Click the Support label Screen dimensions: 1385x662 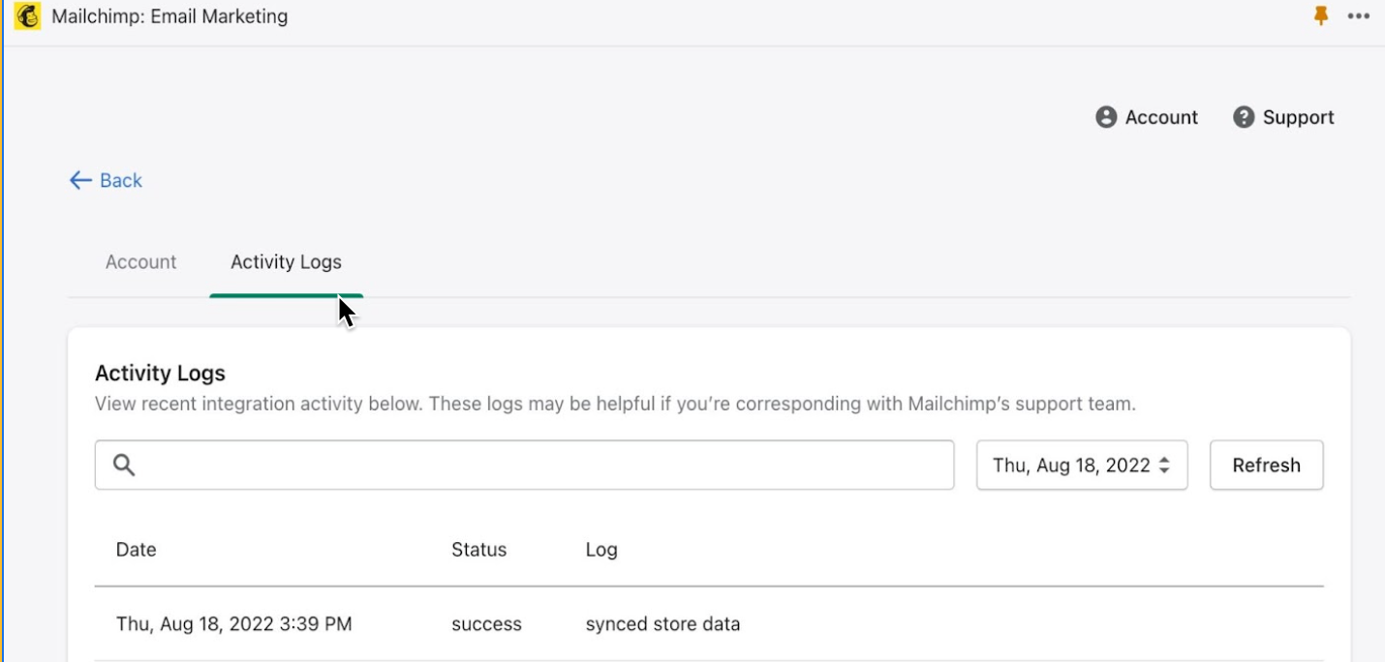(1298, 116)
